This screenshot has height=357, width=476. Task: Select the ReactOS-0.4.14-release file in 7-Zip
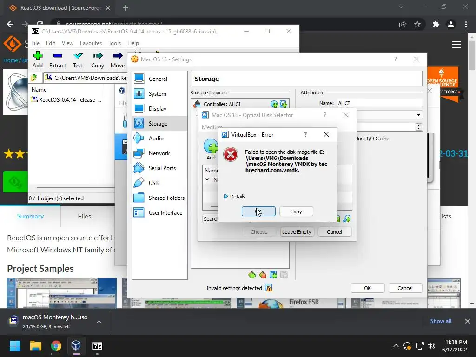tap(67, 99)
